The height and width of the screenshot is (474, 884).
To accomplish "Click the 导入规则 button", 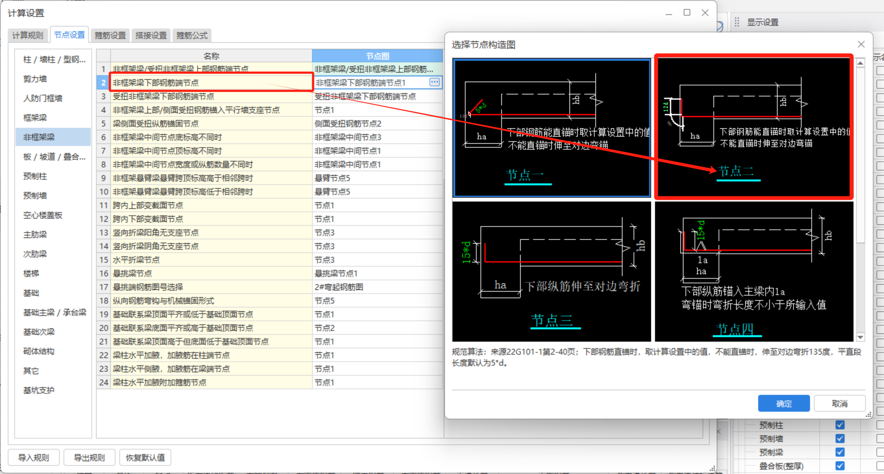I will pyautogui.click(x=33, y=458).
